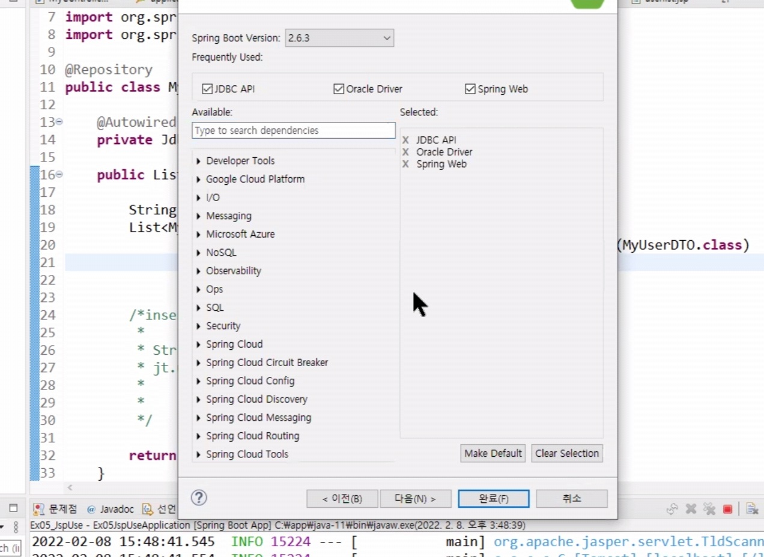764x557 pixels.
Task: Expand the Developer Tools category
Action: pyautogui.click(x=198, y=161)
